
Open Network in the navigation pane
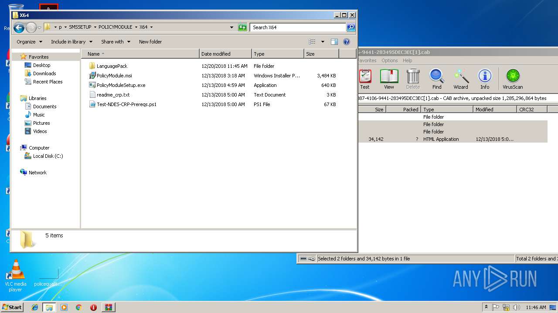(37, 173)
